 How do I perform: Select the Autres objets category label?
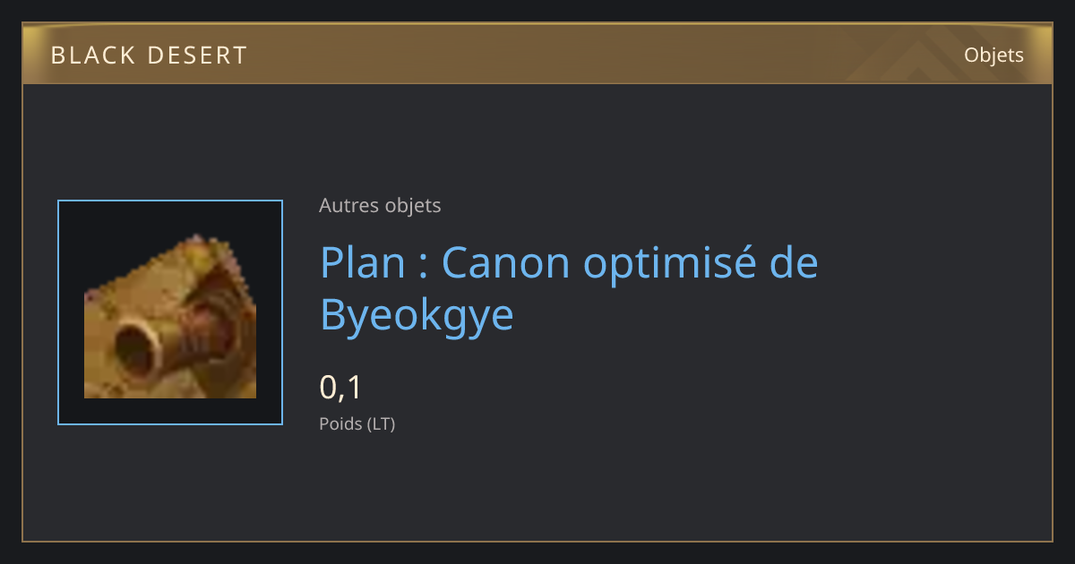(x=380, y=206)
